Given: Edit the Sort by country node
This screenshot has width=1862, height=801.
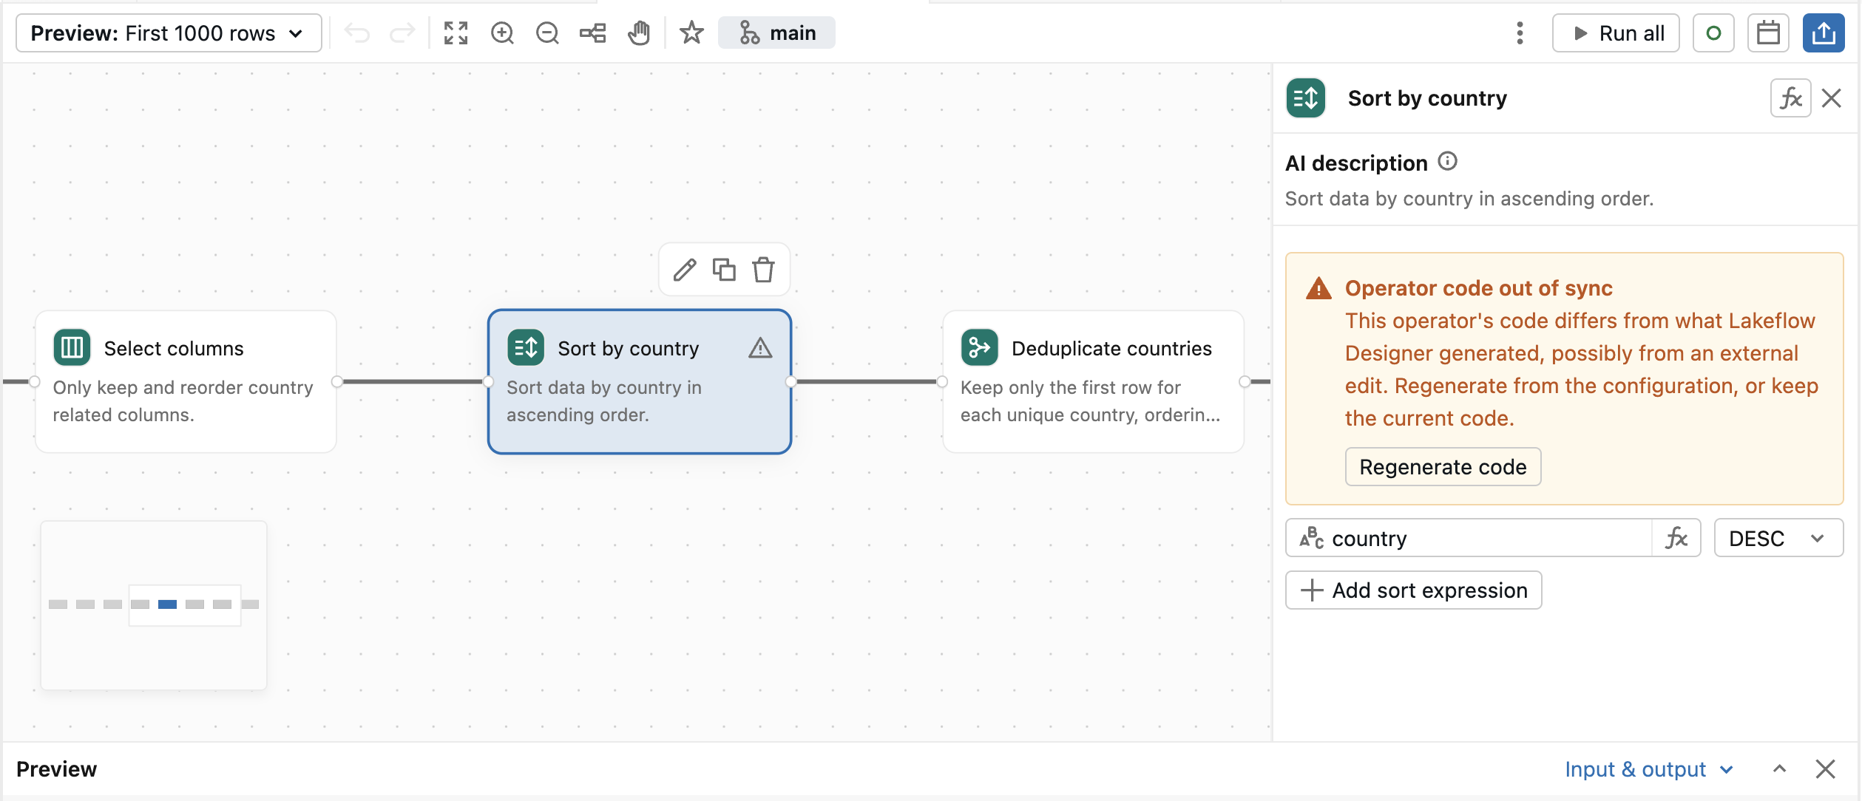Looking at the screenshot, I should [x=685, y=270].
